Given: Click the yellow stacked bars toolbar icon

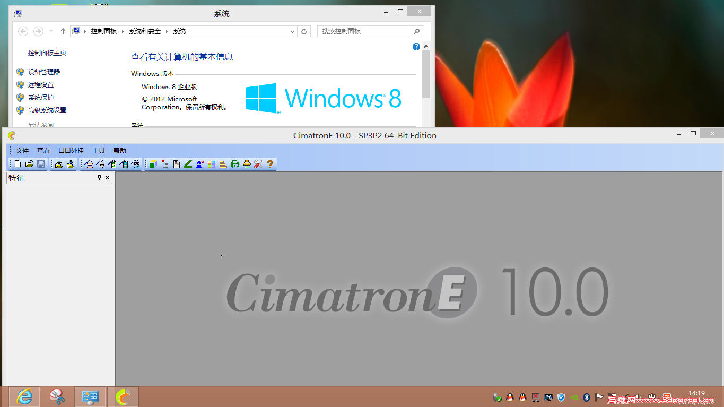Looking at the screenshot, I should (223, 164).
